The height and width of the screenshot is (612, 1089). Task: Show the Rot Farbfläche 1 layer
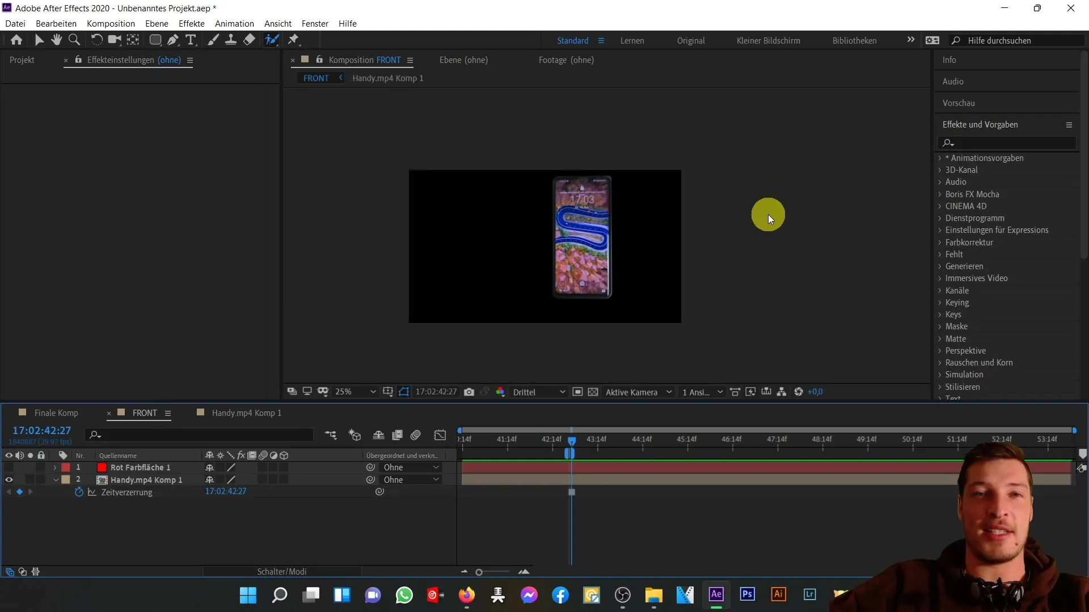9,467
